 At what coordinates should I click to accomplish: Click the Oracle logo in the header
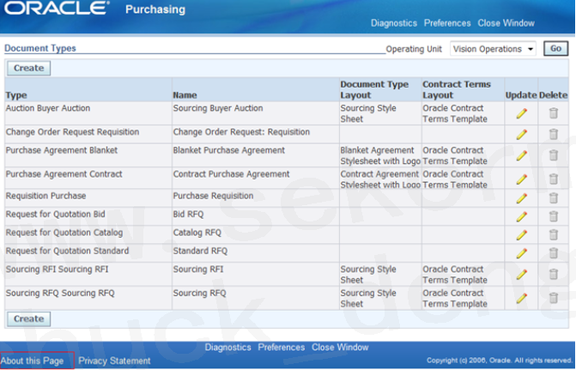coord(57,8)
